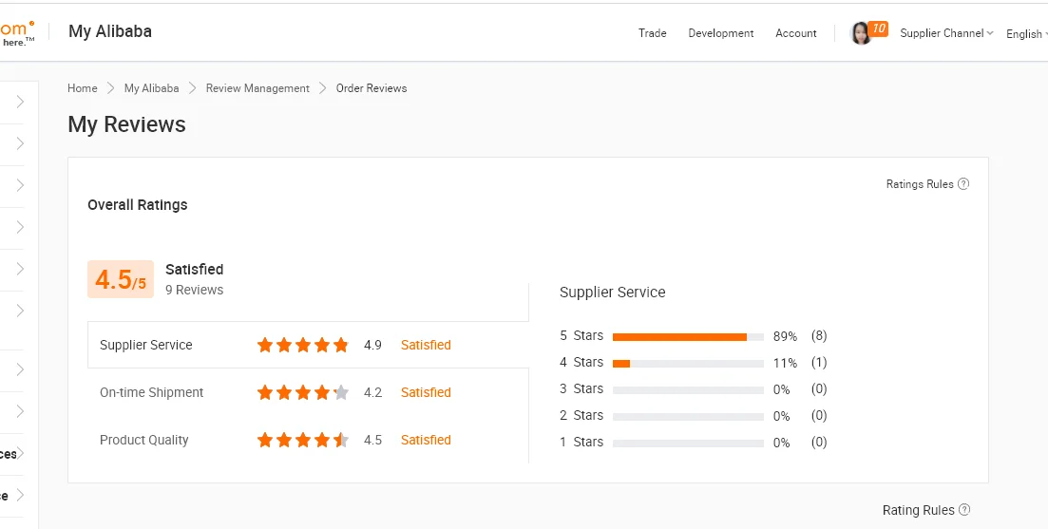Click the lower Rating Rules question icon

964,510
